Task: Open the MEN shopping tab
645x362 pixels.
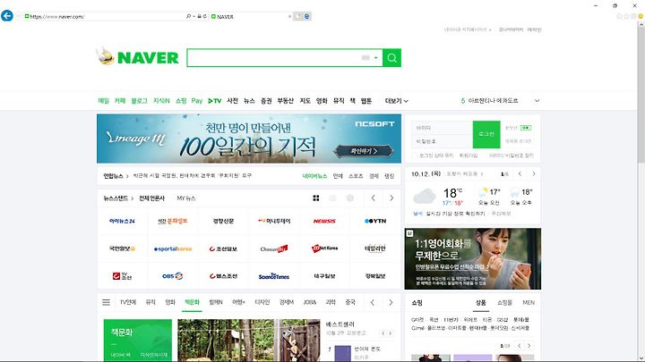Action: pos(529,302)
